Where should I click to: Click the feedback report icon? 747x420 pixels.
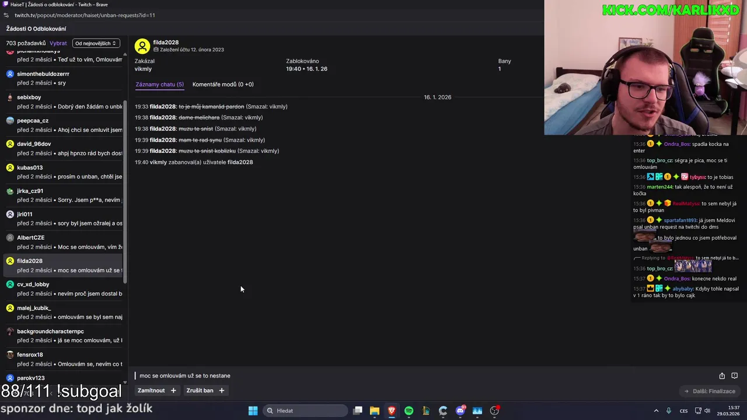click(735, 376)
